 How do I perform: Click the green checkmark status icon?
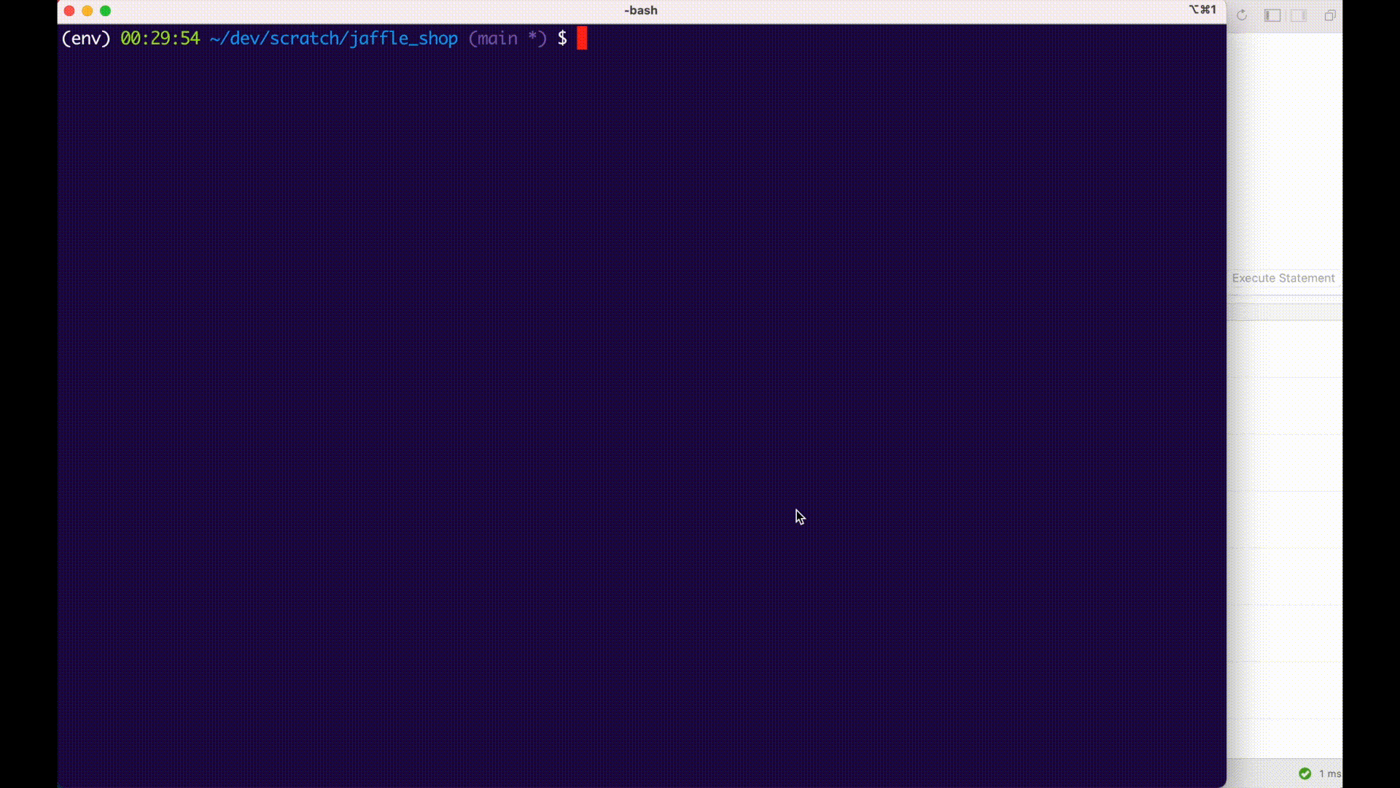pos(1304,773)
